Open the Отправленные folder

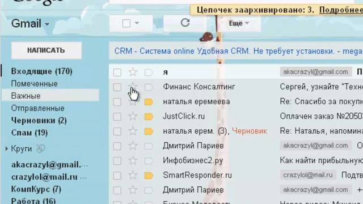click(38, 108)
